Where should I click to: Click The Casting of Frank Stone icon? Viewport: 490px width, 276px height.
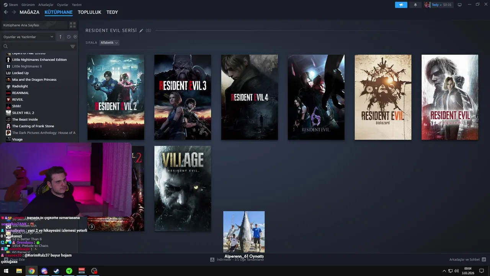coord(8,126)
